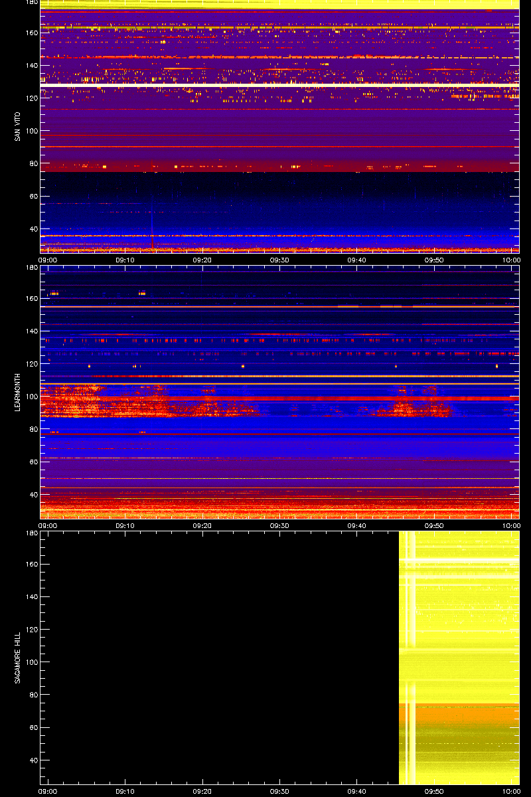Click 09:00 tick label below Learmonth plot
The width and height of the screenshot is (531, 797).
click(47, 525)
